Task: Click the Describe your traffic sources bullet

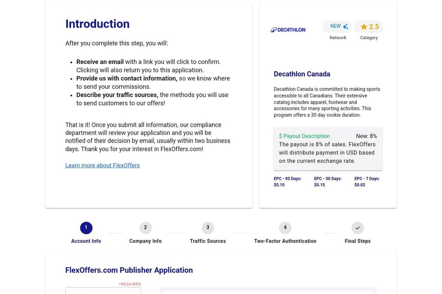Action: pyautogui.click(x=152, y=99)
